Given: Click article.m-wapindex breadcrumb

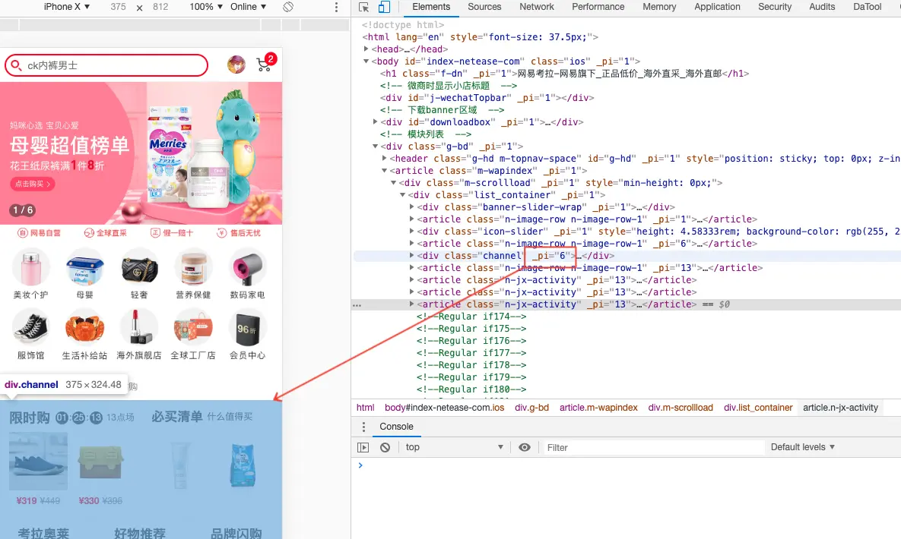Looking at the screenshot, I should click(x=598, y=408).
